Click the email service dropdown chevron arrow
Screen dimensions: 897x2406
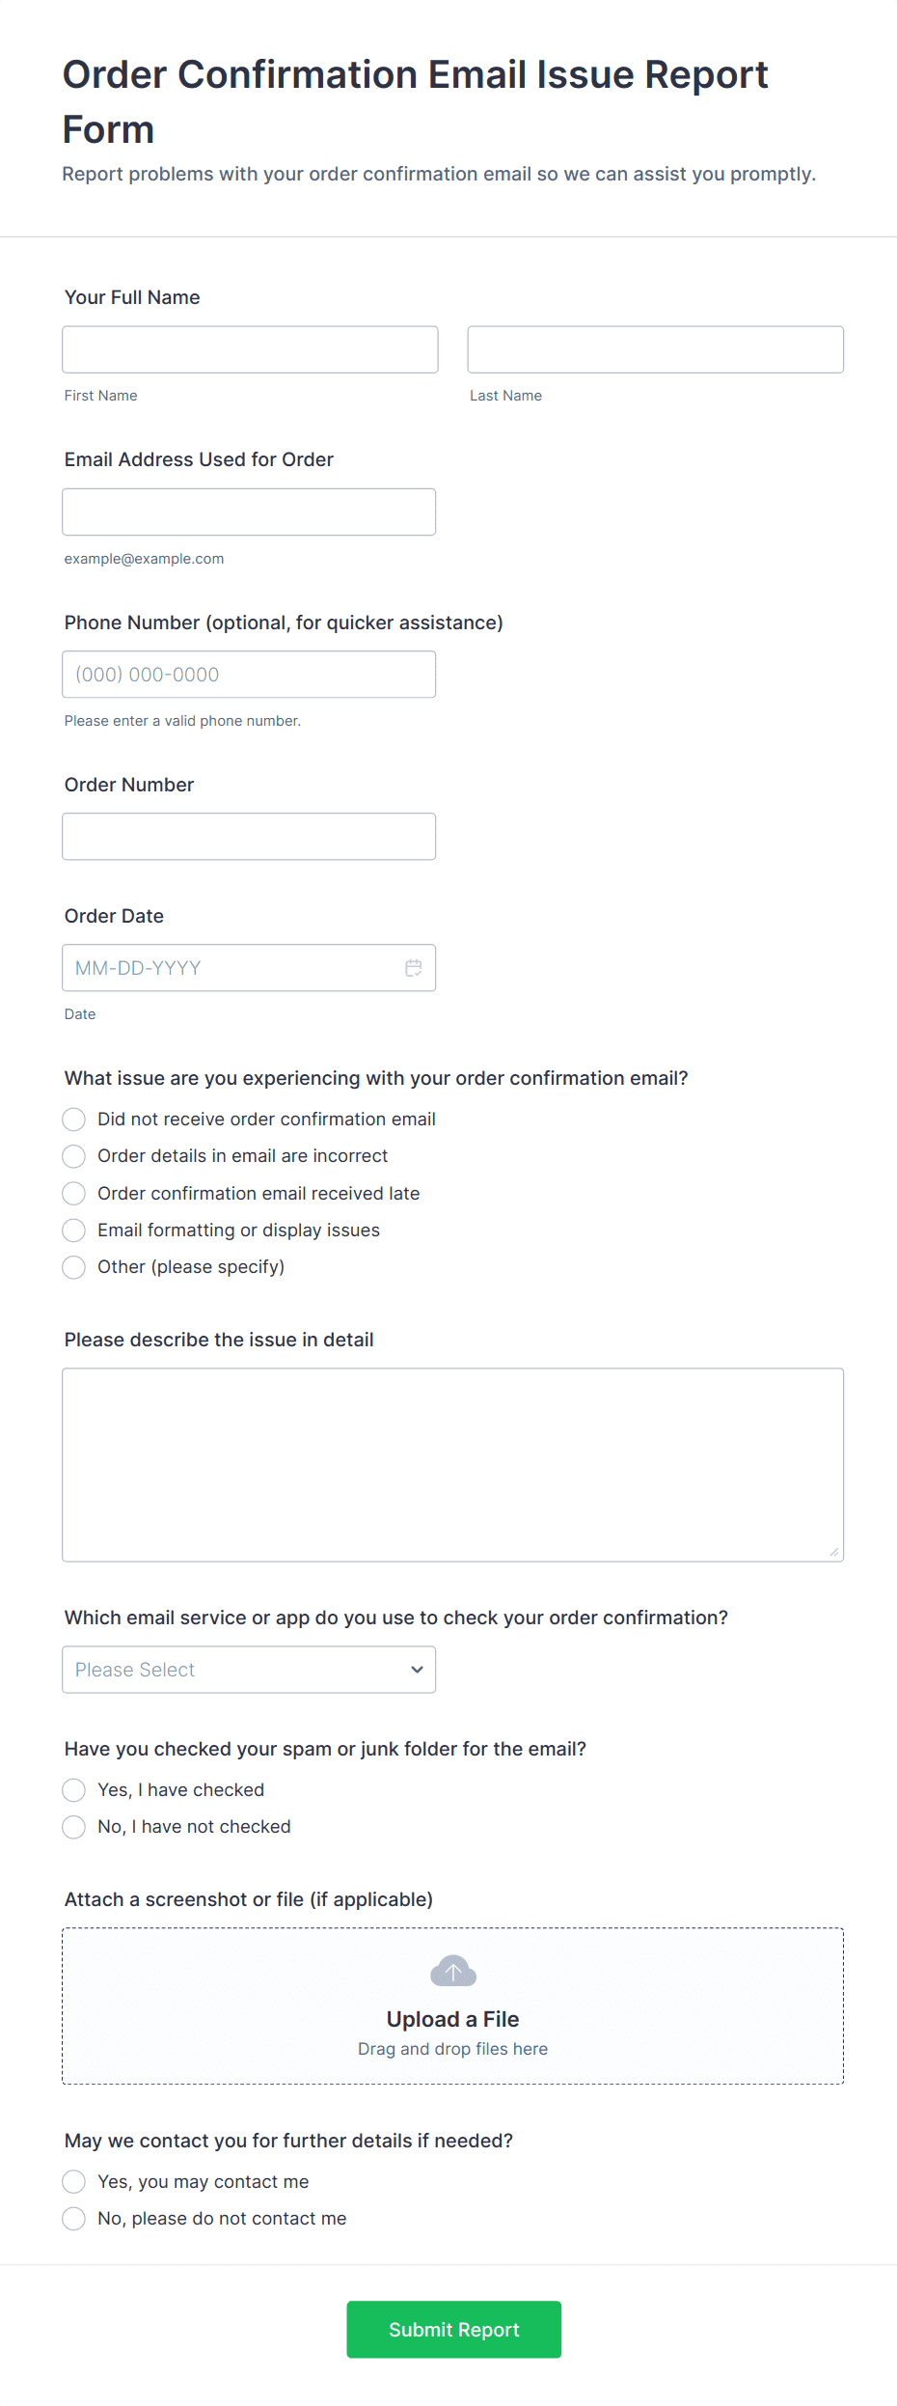click(417, 1670)
